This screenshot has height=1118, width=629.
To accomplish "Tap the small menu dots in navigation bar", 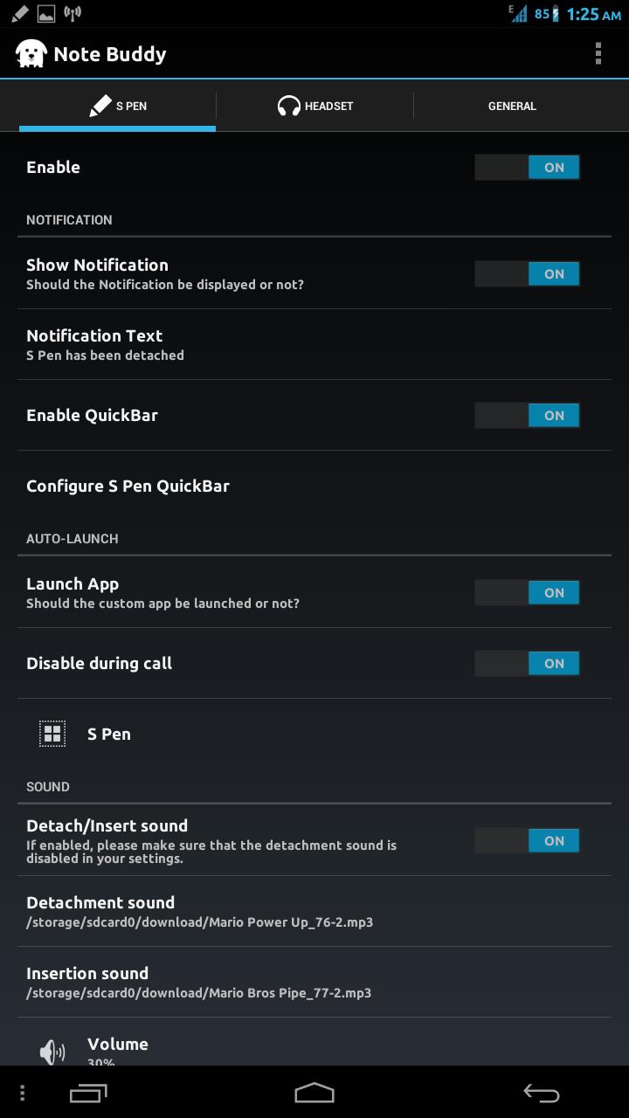I will coord(23,1093).
